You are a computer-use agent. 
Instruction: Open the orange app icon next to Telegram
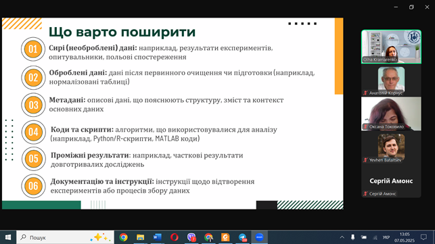tap(225, 237)
